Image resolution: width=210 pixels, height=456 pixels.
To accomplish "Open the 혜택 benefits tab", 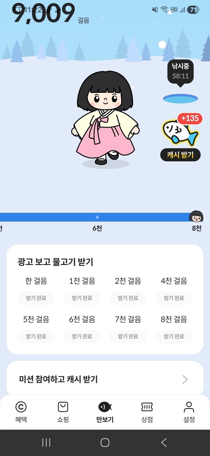I will pyautogui.click(x=21, y=412).
